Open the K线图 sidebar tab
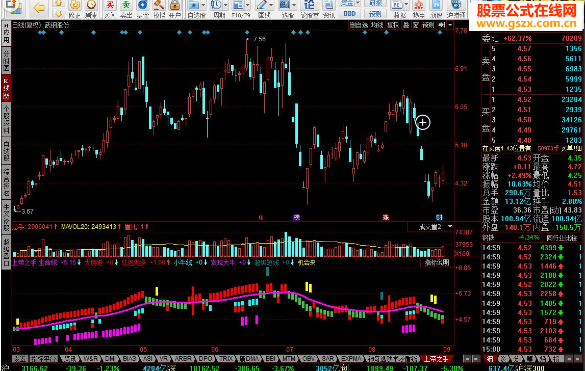This screenshot has width=585, height=371. [x=6, y=88]
